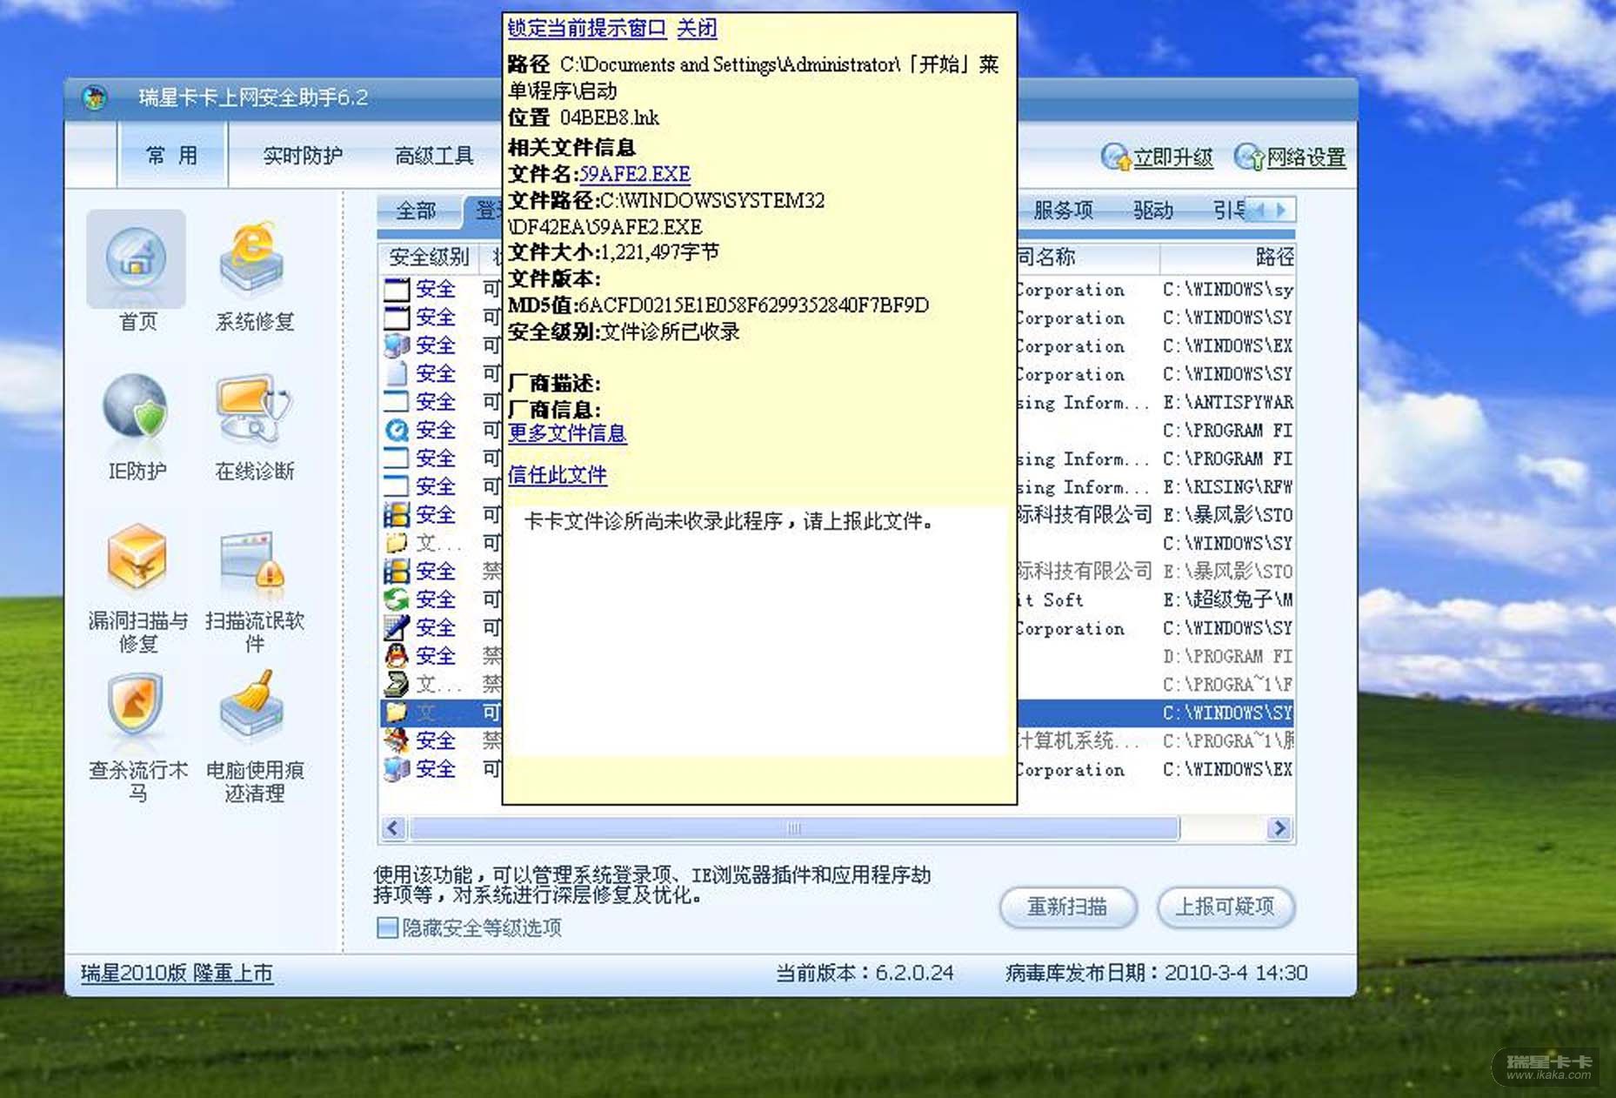Click the 当前版本：6.2.0.24 status text
The image size is (1616, 1098).
coord(865,973)
